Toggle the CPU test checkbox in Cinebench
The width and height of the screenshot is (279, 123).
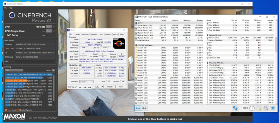54,27
